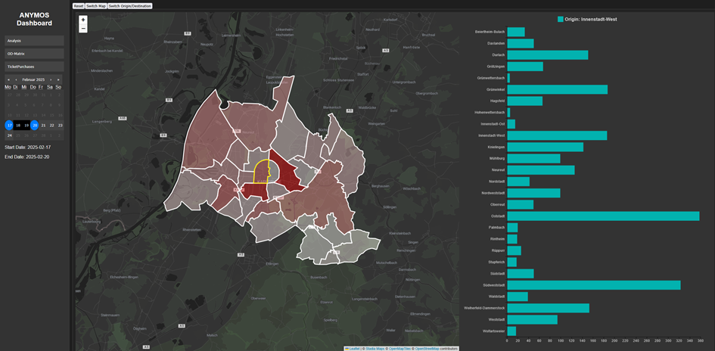Open the TicketPurchases section
This screenshot has width=715, height=351.
tap(34, 67)
